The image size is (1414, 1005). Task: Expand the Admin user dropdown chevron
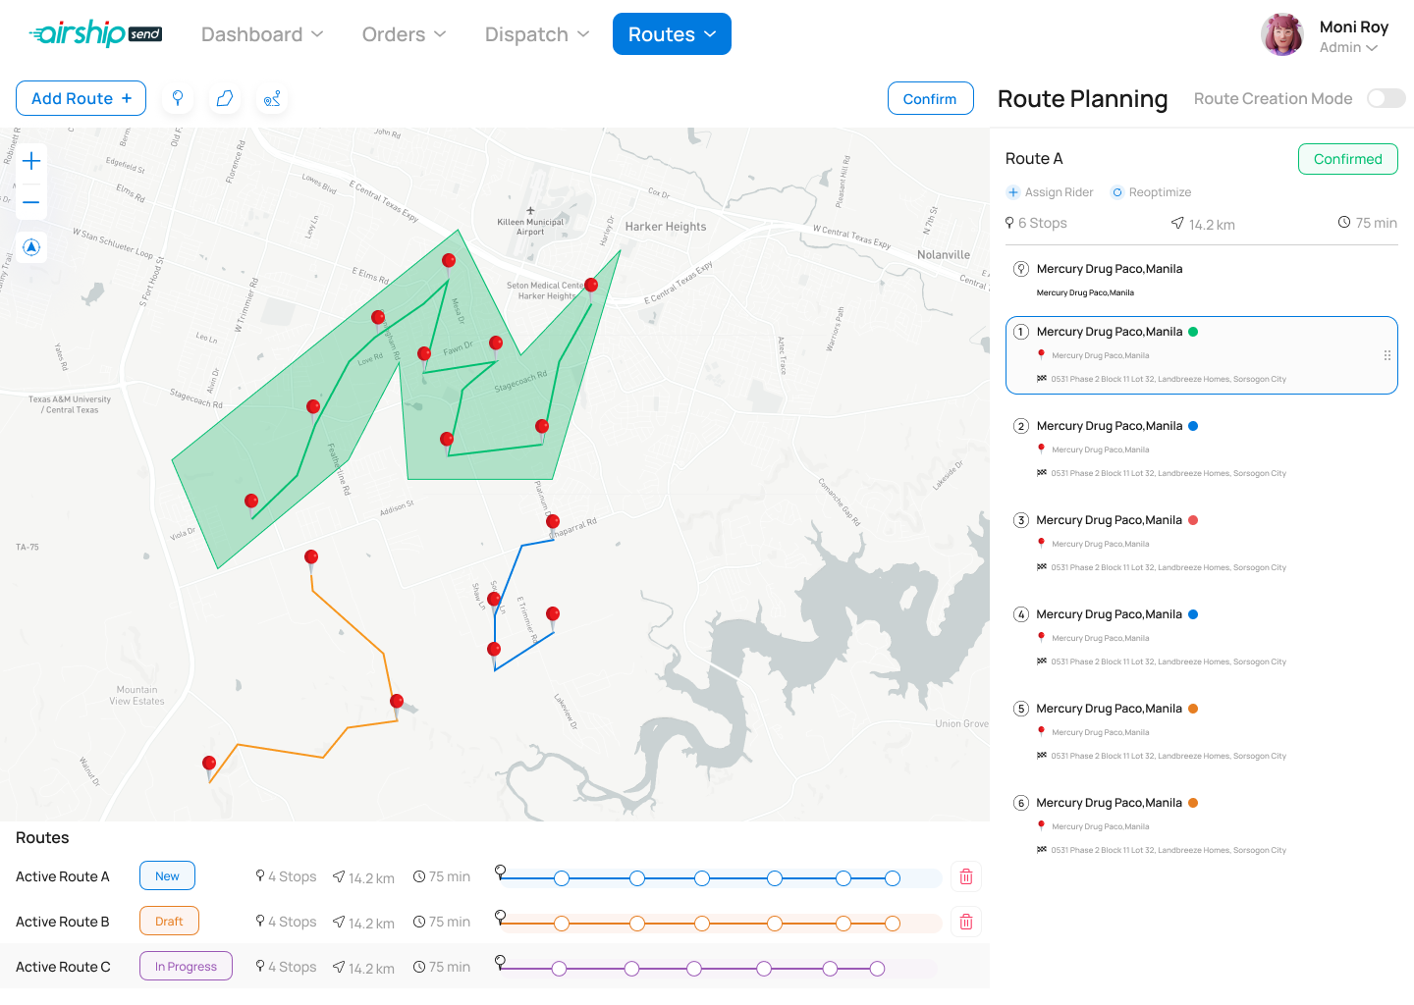click(x=1372, y=48)
